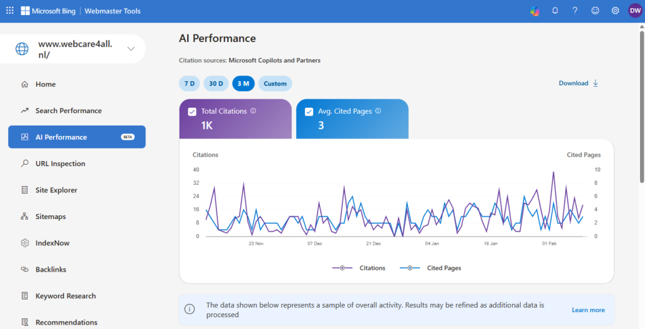The width and height of the screenshot is (645, 329).
Task: Click the Keyword Research document icon
Action: (25, 296)
